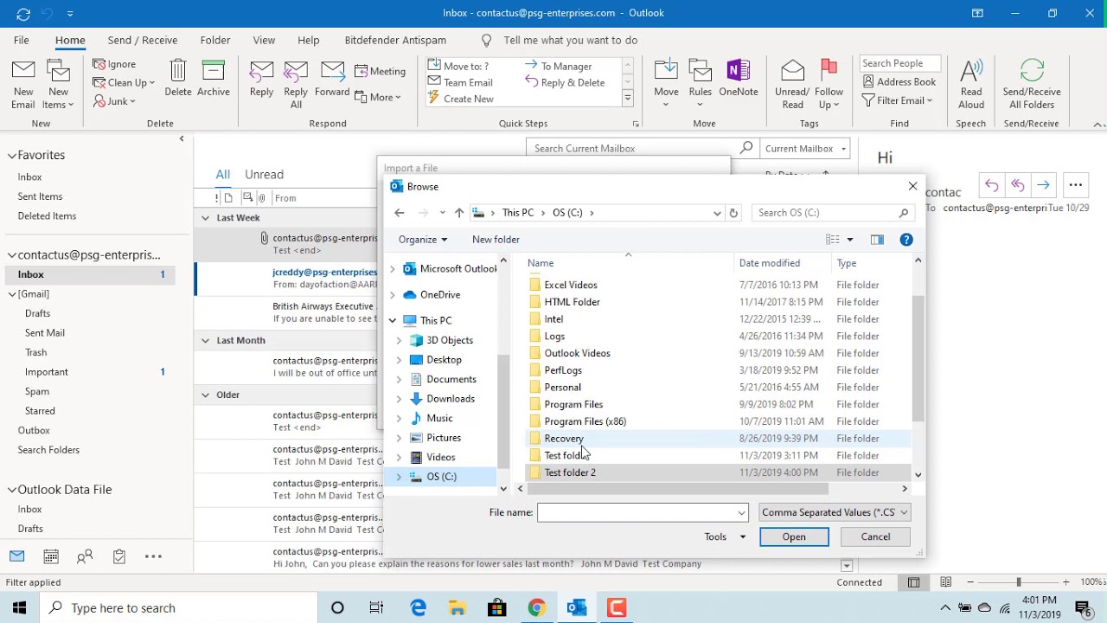Click the Cancel button in the Browse dialog
The image size is (1107, 623).
click(874, 536)
